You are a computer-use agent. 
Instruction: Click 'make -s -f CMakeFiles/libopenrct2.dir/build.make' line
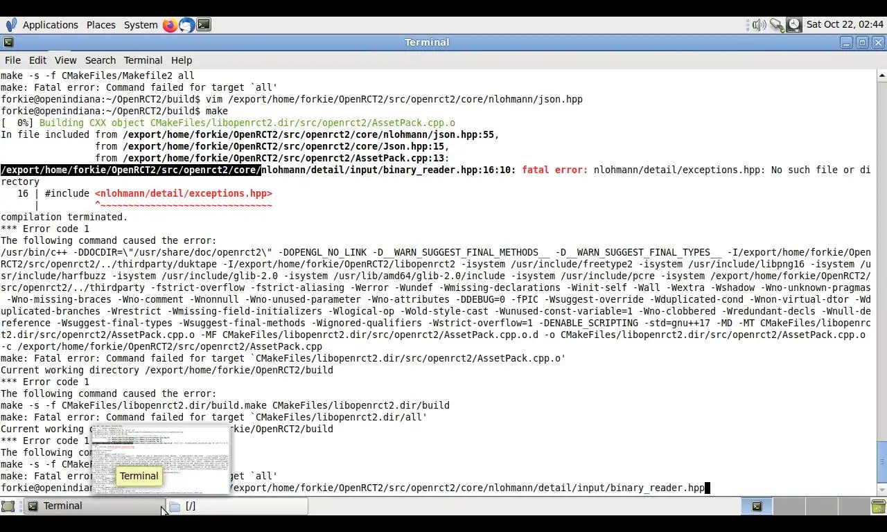point(225,405)
